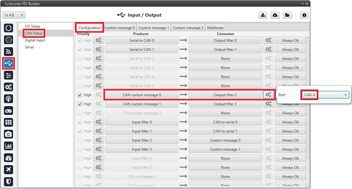This screenshot has height=189, width=352.
Task: Switch to Custom message 1 tab
Action: (154, 28)
